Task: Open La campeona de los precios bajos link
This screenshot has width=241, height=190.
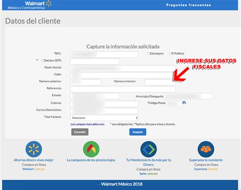Action: 91,160
